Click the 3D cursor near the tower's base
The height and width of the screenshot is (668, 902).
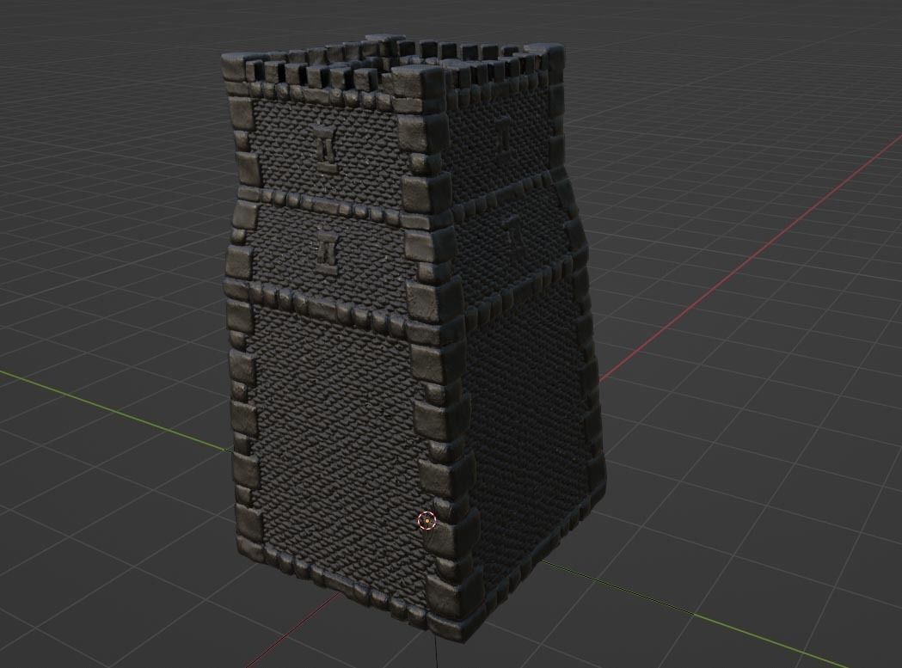coord(427,521)
